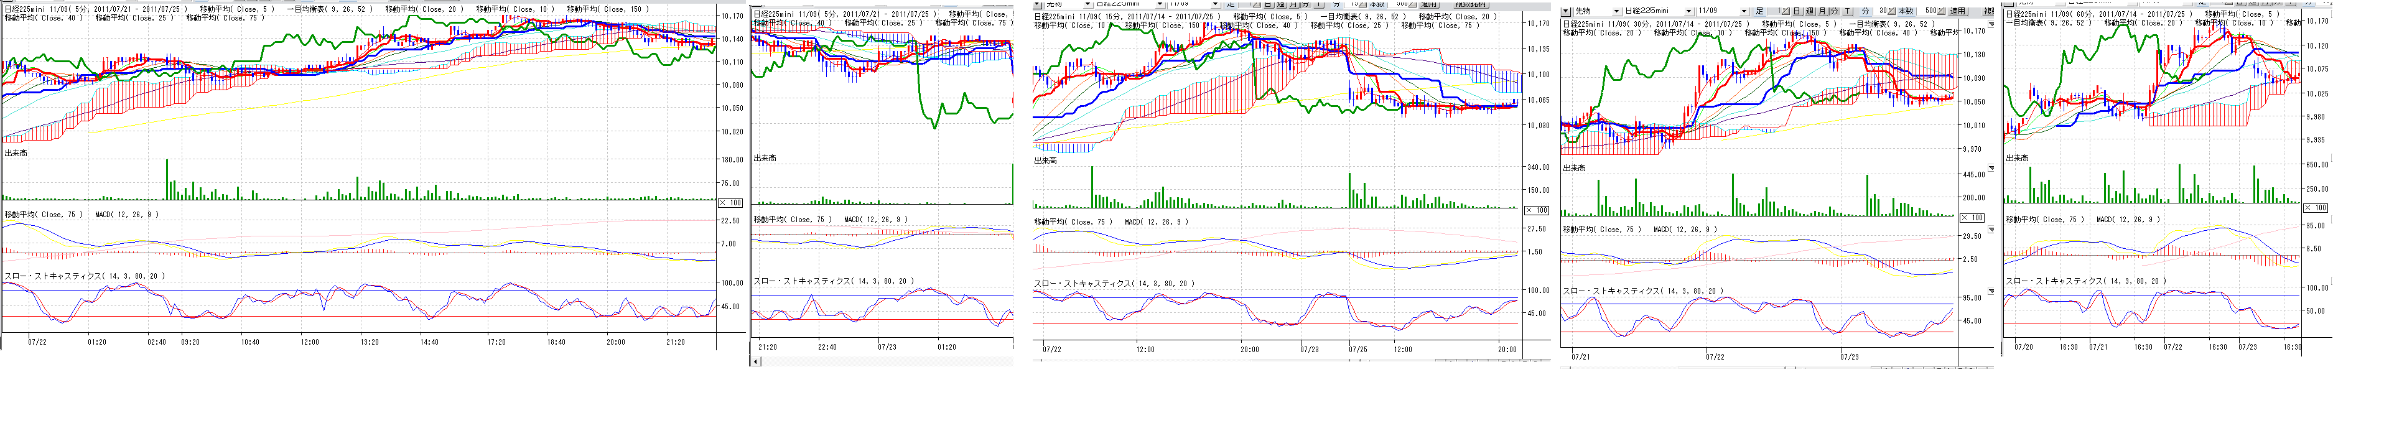Expand the Slow Stochastics panel menu arrow
Viewport: 2384px width, 433px height.
point(1991,292)
